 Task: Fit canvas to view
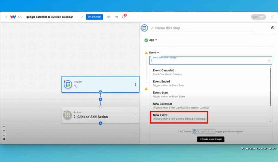tap(4, 135)
